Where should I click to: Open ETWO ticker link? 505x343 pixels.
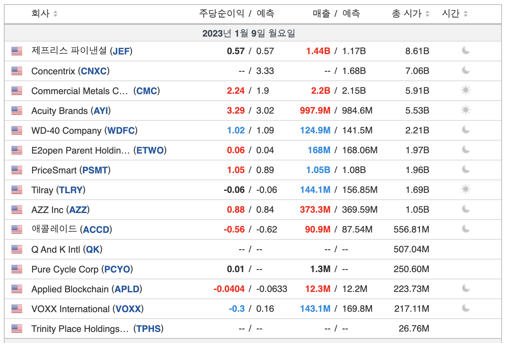[150, 150]
